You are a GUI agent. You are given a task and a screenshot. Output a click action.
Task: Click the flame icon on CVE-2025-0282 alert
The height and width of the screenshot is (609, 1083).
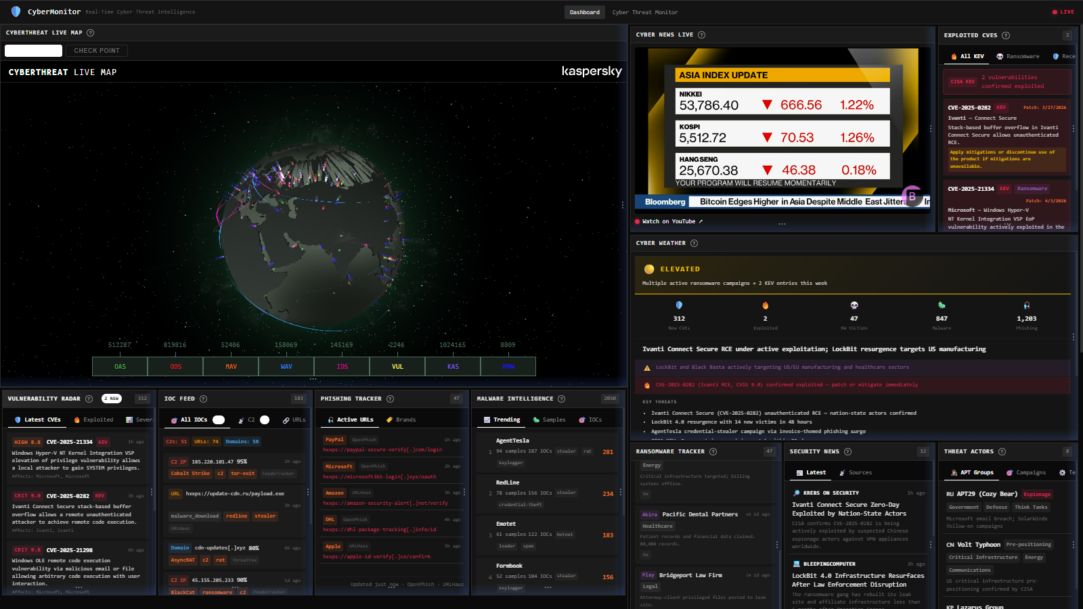click(647, 385)
